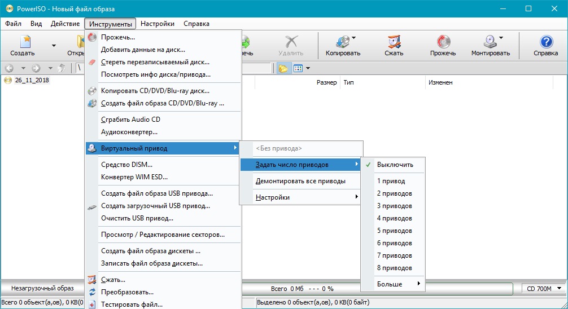Viewport: 568px width, 309px height.
Task: Choose 1 привод in drive count list
Action: 391,181
